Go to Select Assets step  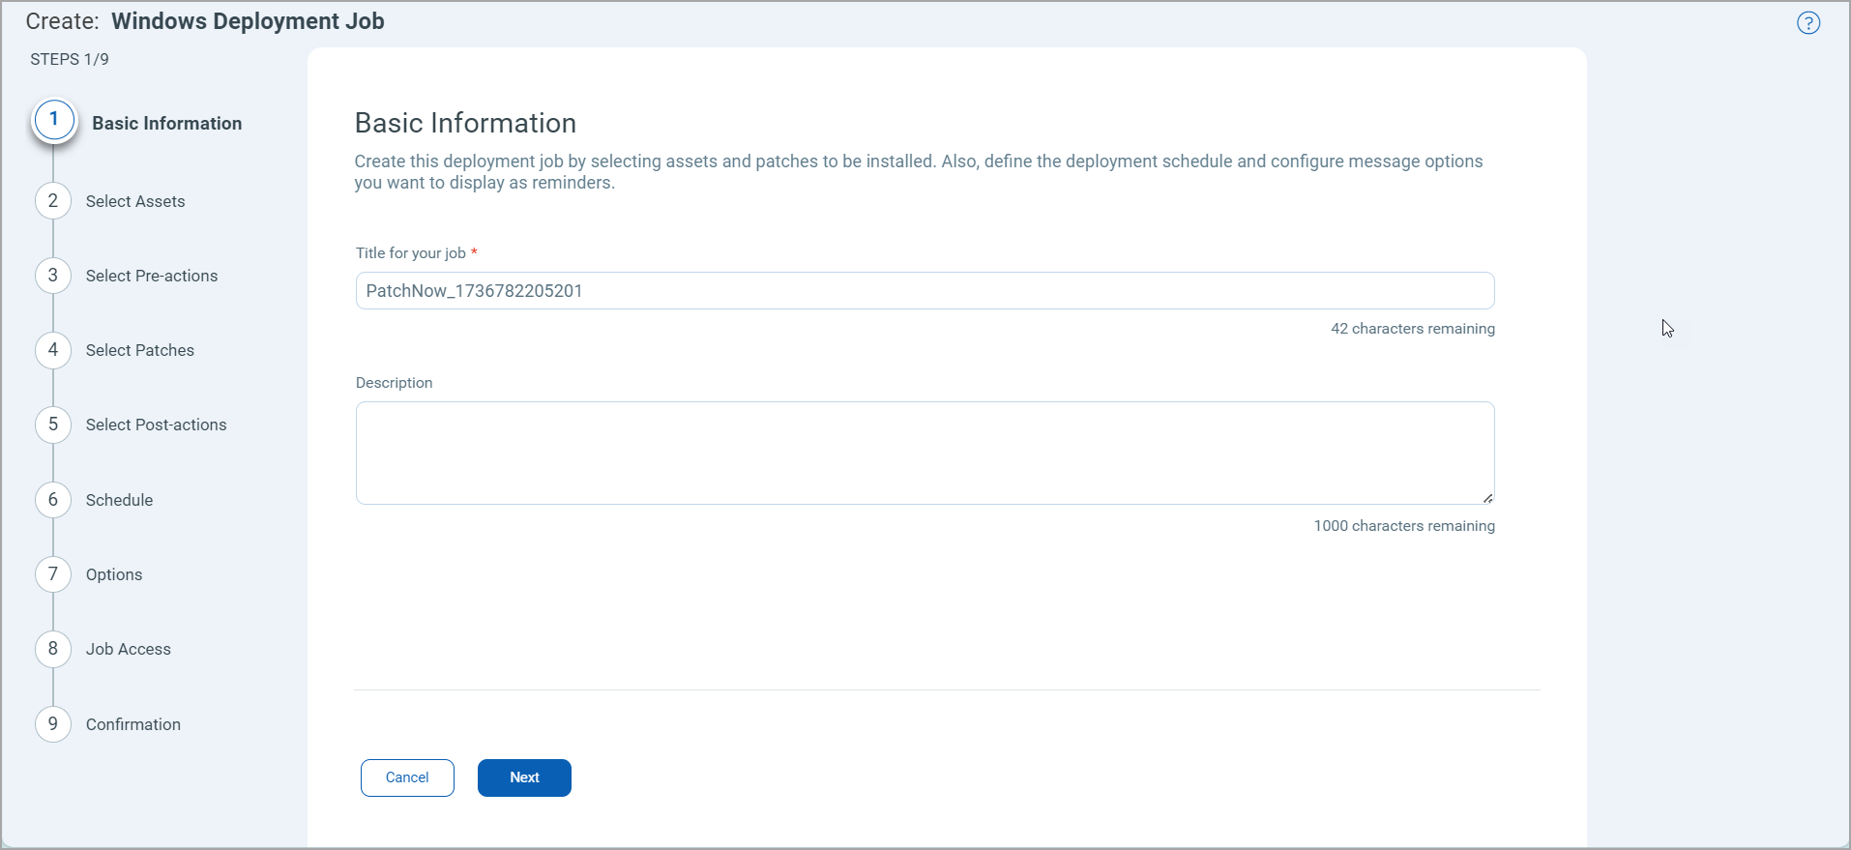[135, 201]
